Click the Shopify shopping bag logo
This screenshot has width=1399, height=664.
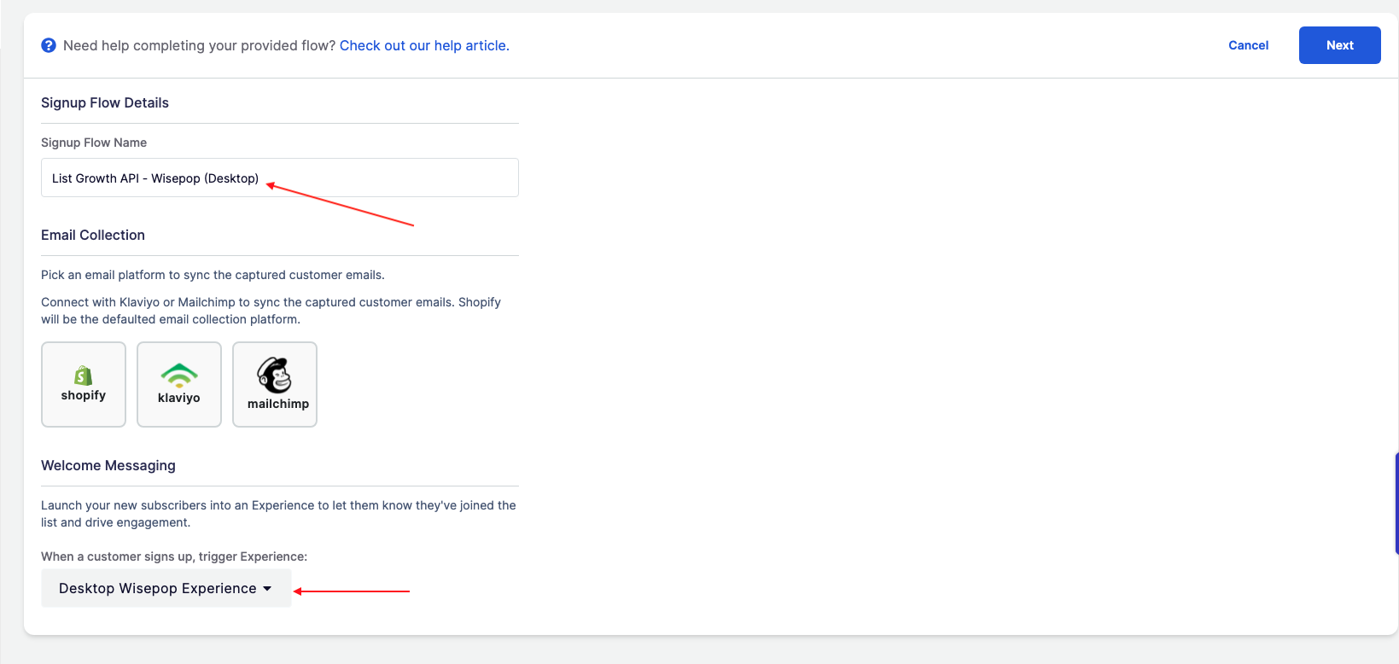pos(83,373)
